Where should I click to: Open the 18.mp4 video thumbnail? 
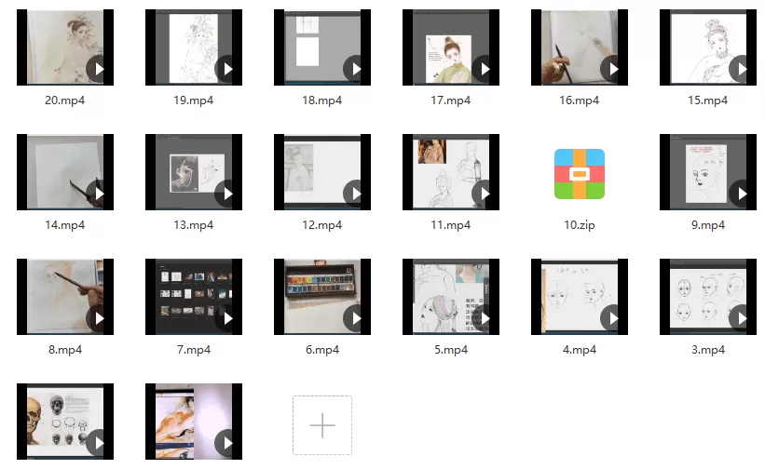[x=321, y=47]
